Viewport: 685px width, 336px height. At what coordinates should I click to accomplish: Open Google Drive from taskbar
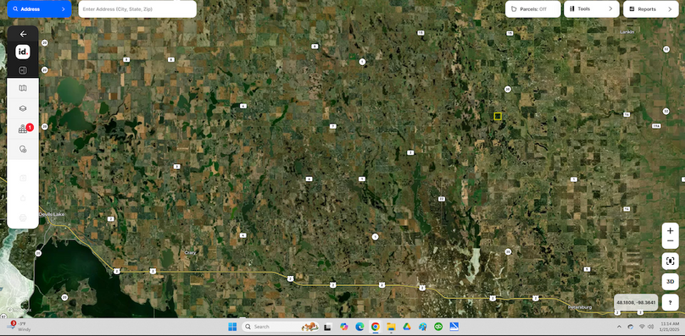[407, 327]
